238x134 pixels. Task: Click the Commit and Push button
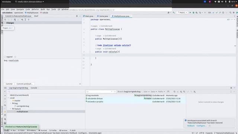click(25, 84)
